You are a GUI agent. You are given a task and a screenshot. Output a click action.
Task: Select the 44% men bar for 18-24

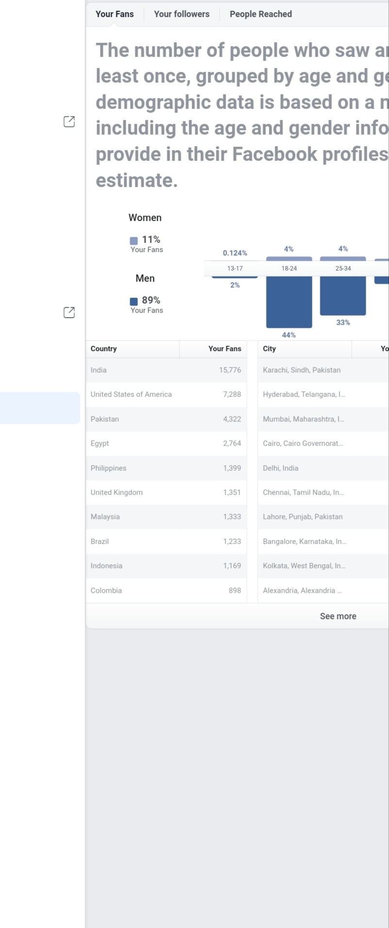(289, 301)
